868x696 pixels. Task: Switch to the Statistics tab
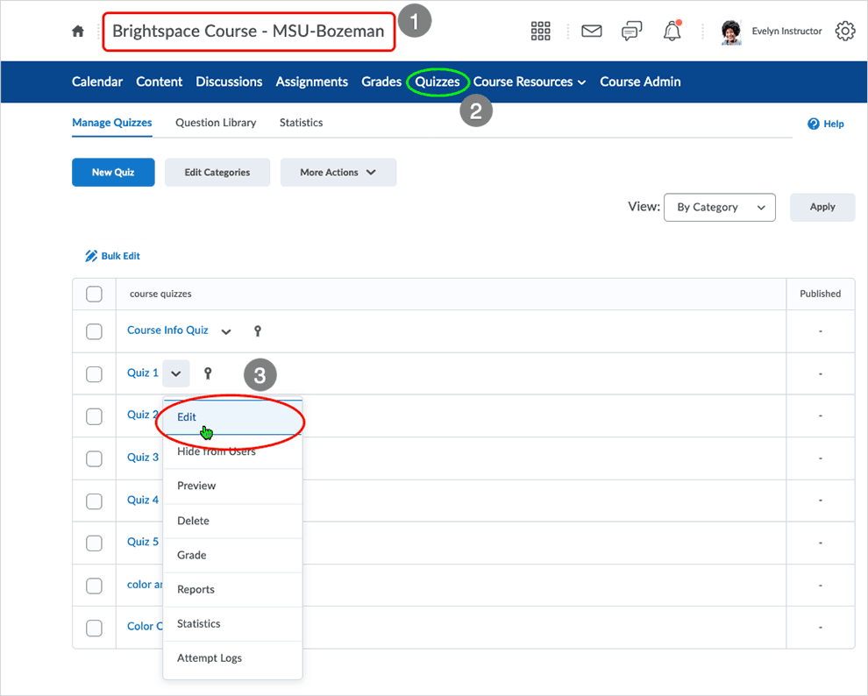point(301,123)
